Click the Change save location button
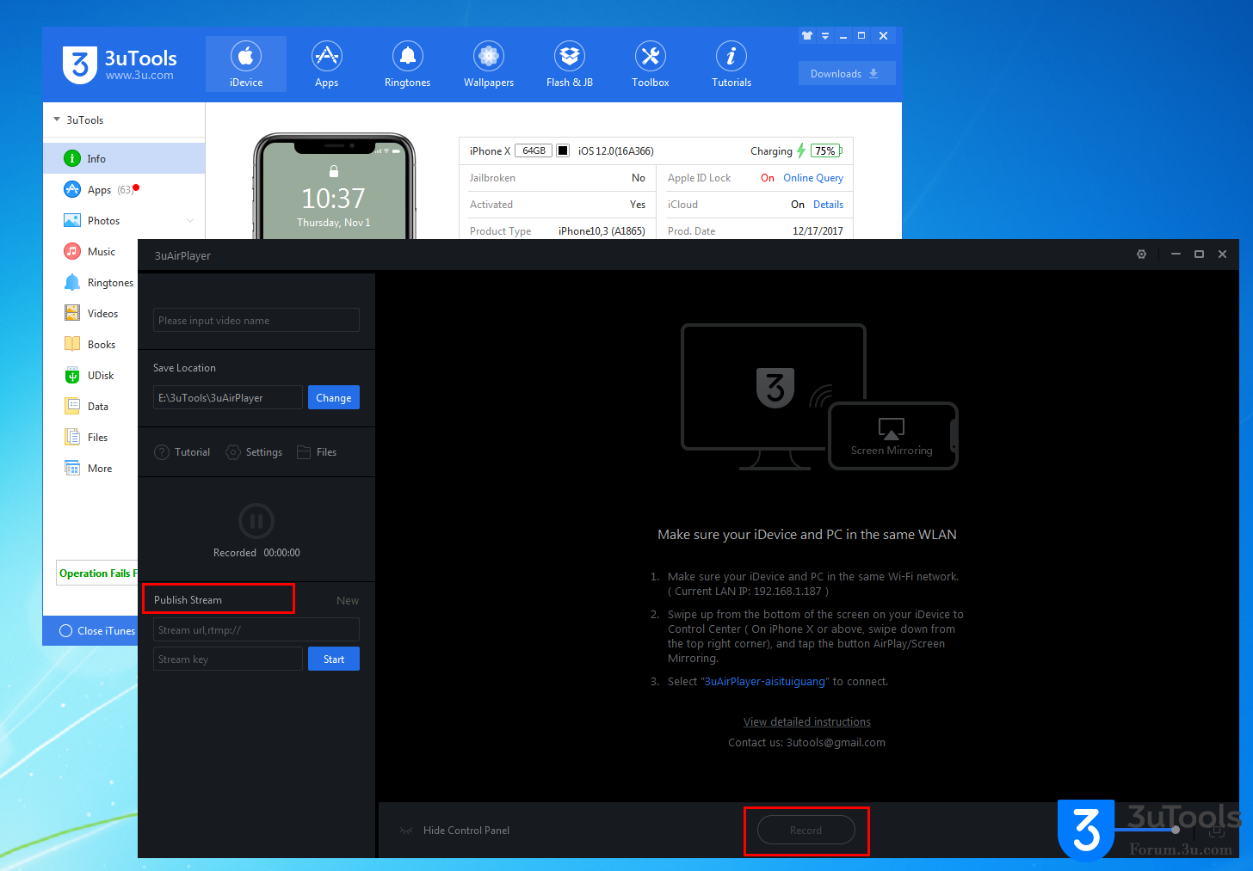 (x=334, y=397)
